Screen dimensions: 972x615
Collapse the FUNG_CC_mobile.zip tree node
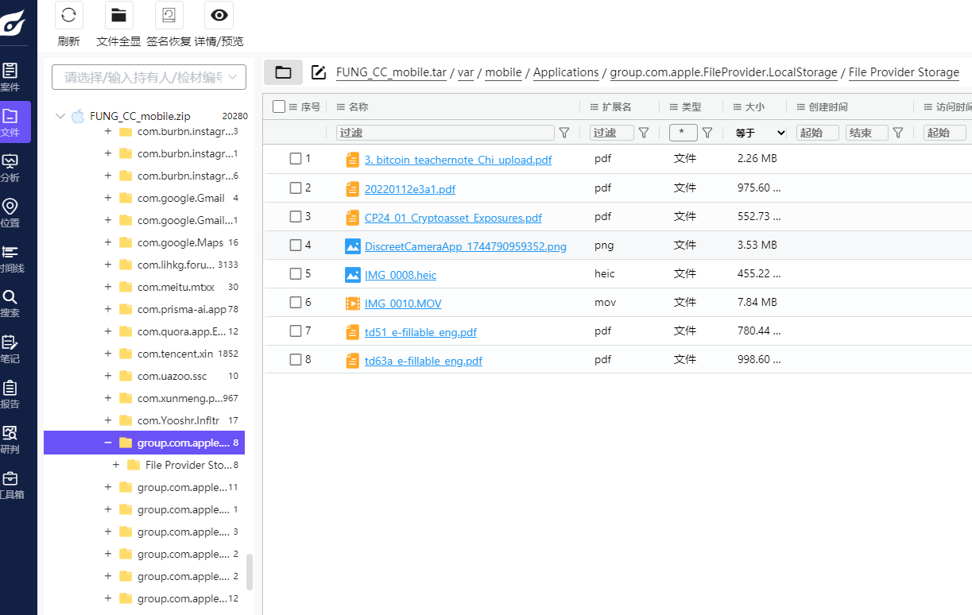click(60, 116)
